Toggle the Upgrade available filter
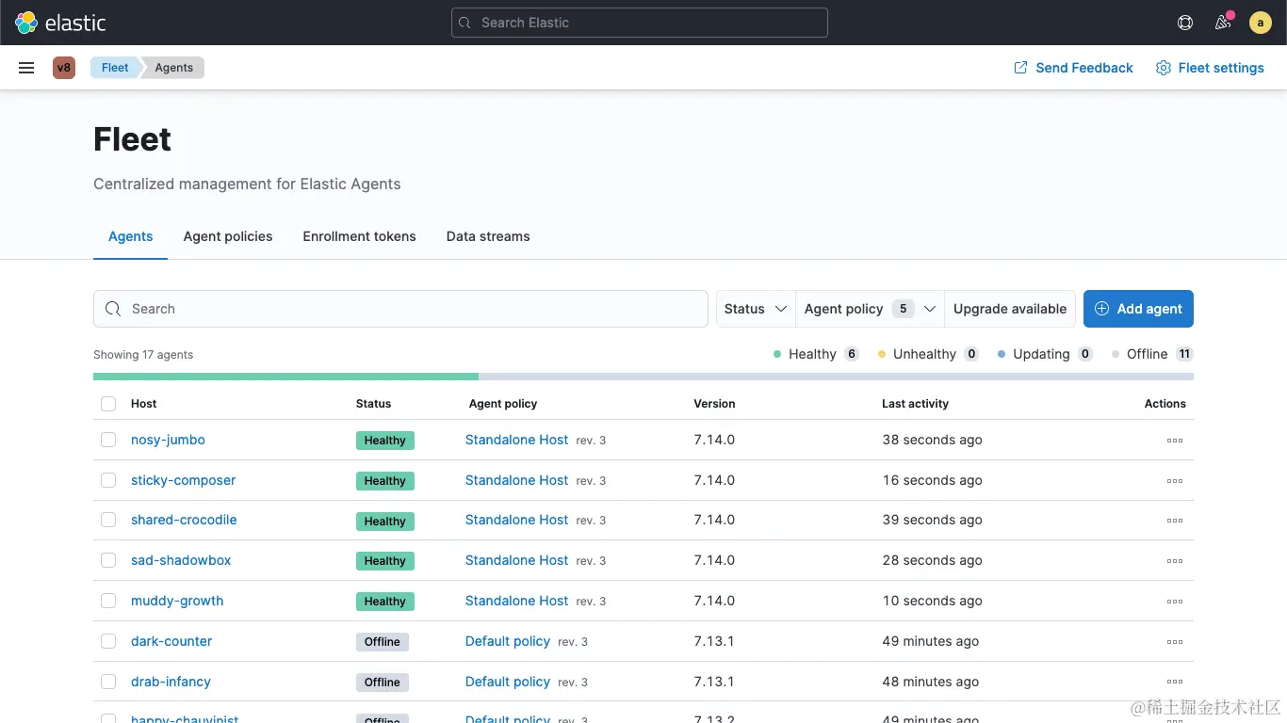This screenshot has height=723, width=1287. tap(1010, 309)
